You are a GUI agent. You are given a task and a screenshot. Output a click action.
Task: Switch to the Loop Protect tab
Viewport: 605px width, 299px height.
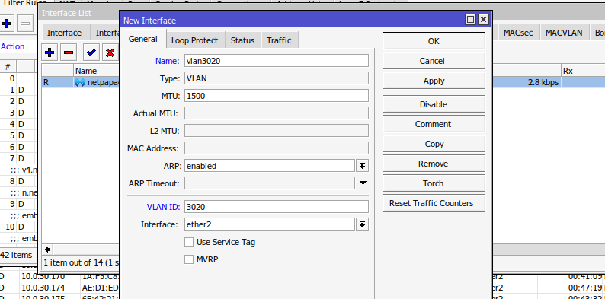tap(194, 40)
